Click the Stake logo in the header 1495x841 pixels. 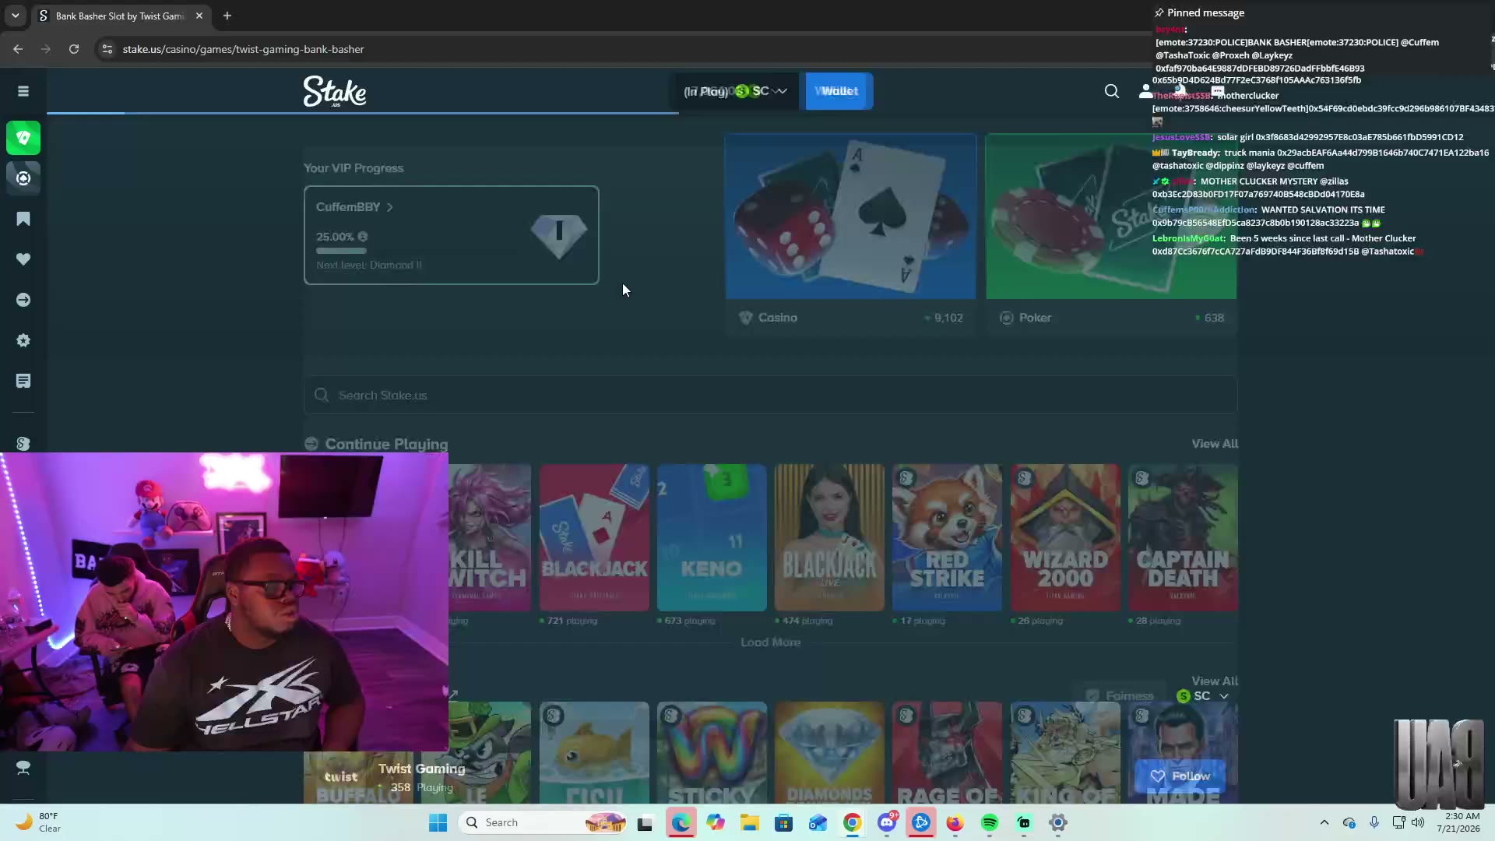(x=335, y=91)
